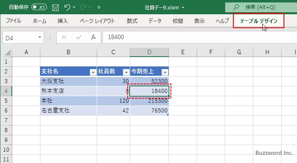Open the 社員数 filter dropdown

pos(126,72)
